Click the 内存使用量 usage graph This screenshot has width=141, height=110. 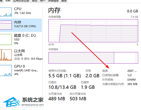[x=93, y=31]
